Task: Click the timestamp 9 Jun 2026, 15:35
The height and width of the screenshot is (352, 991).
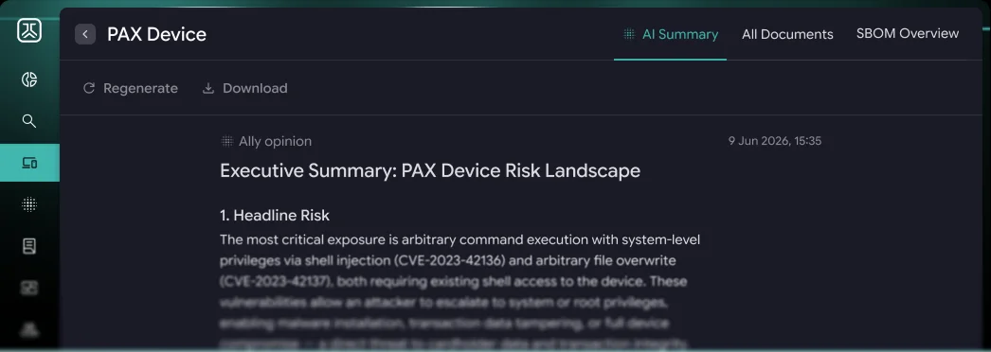Action: (x=775, y=141)
